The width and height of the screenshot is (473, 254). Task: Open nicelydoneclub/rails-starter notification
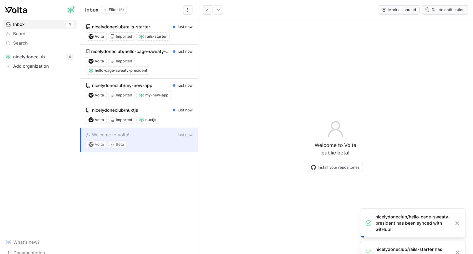pos(139,32)
